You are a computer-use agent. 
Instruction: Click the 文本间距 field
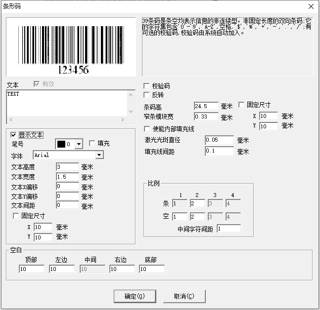coord(68,205)
